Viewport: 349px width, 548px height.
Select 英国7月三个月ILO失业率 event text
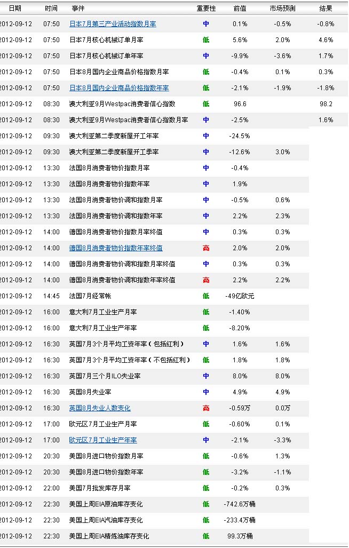105,376
